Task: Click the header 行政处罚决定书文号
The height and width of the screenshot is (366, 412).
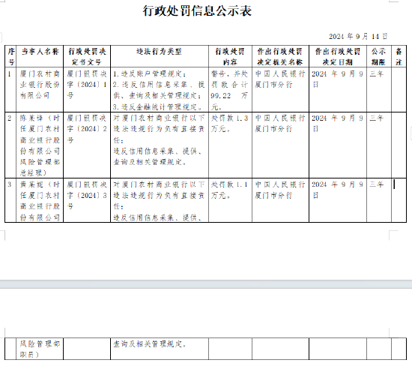Action: click(87, 56)
